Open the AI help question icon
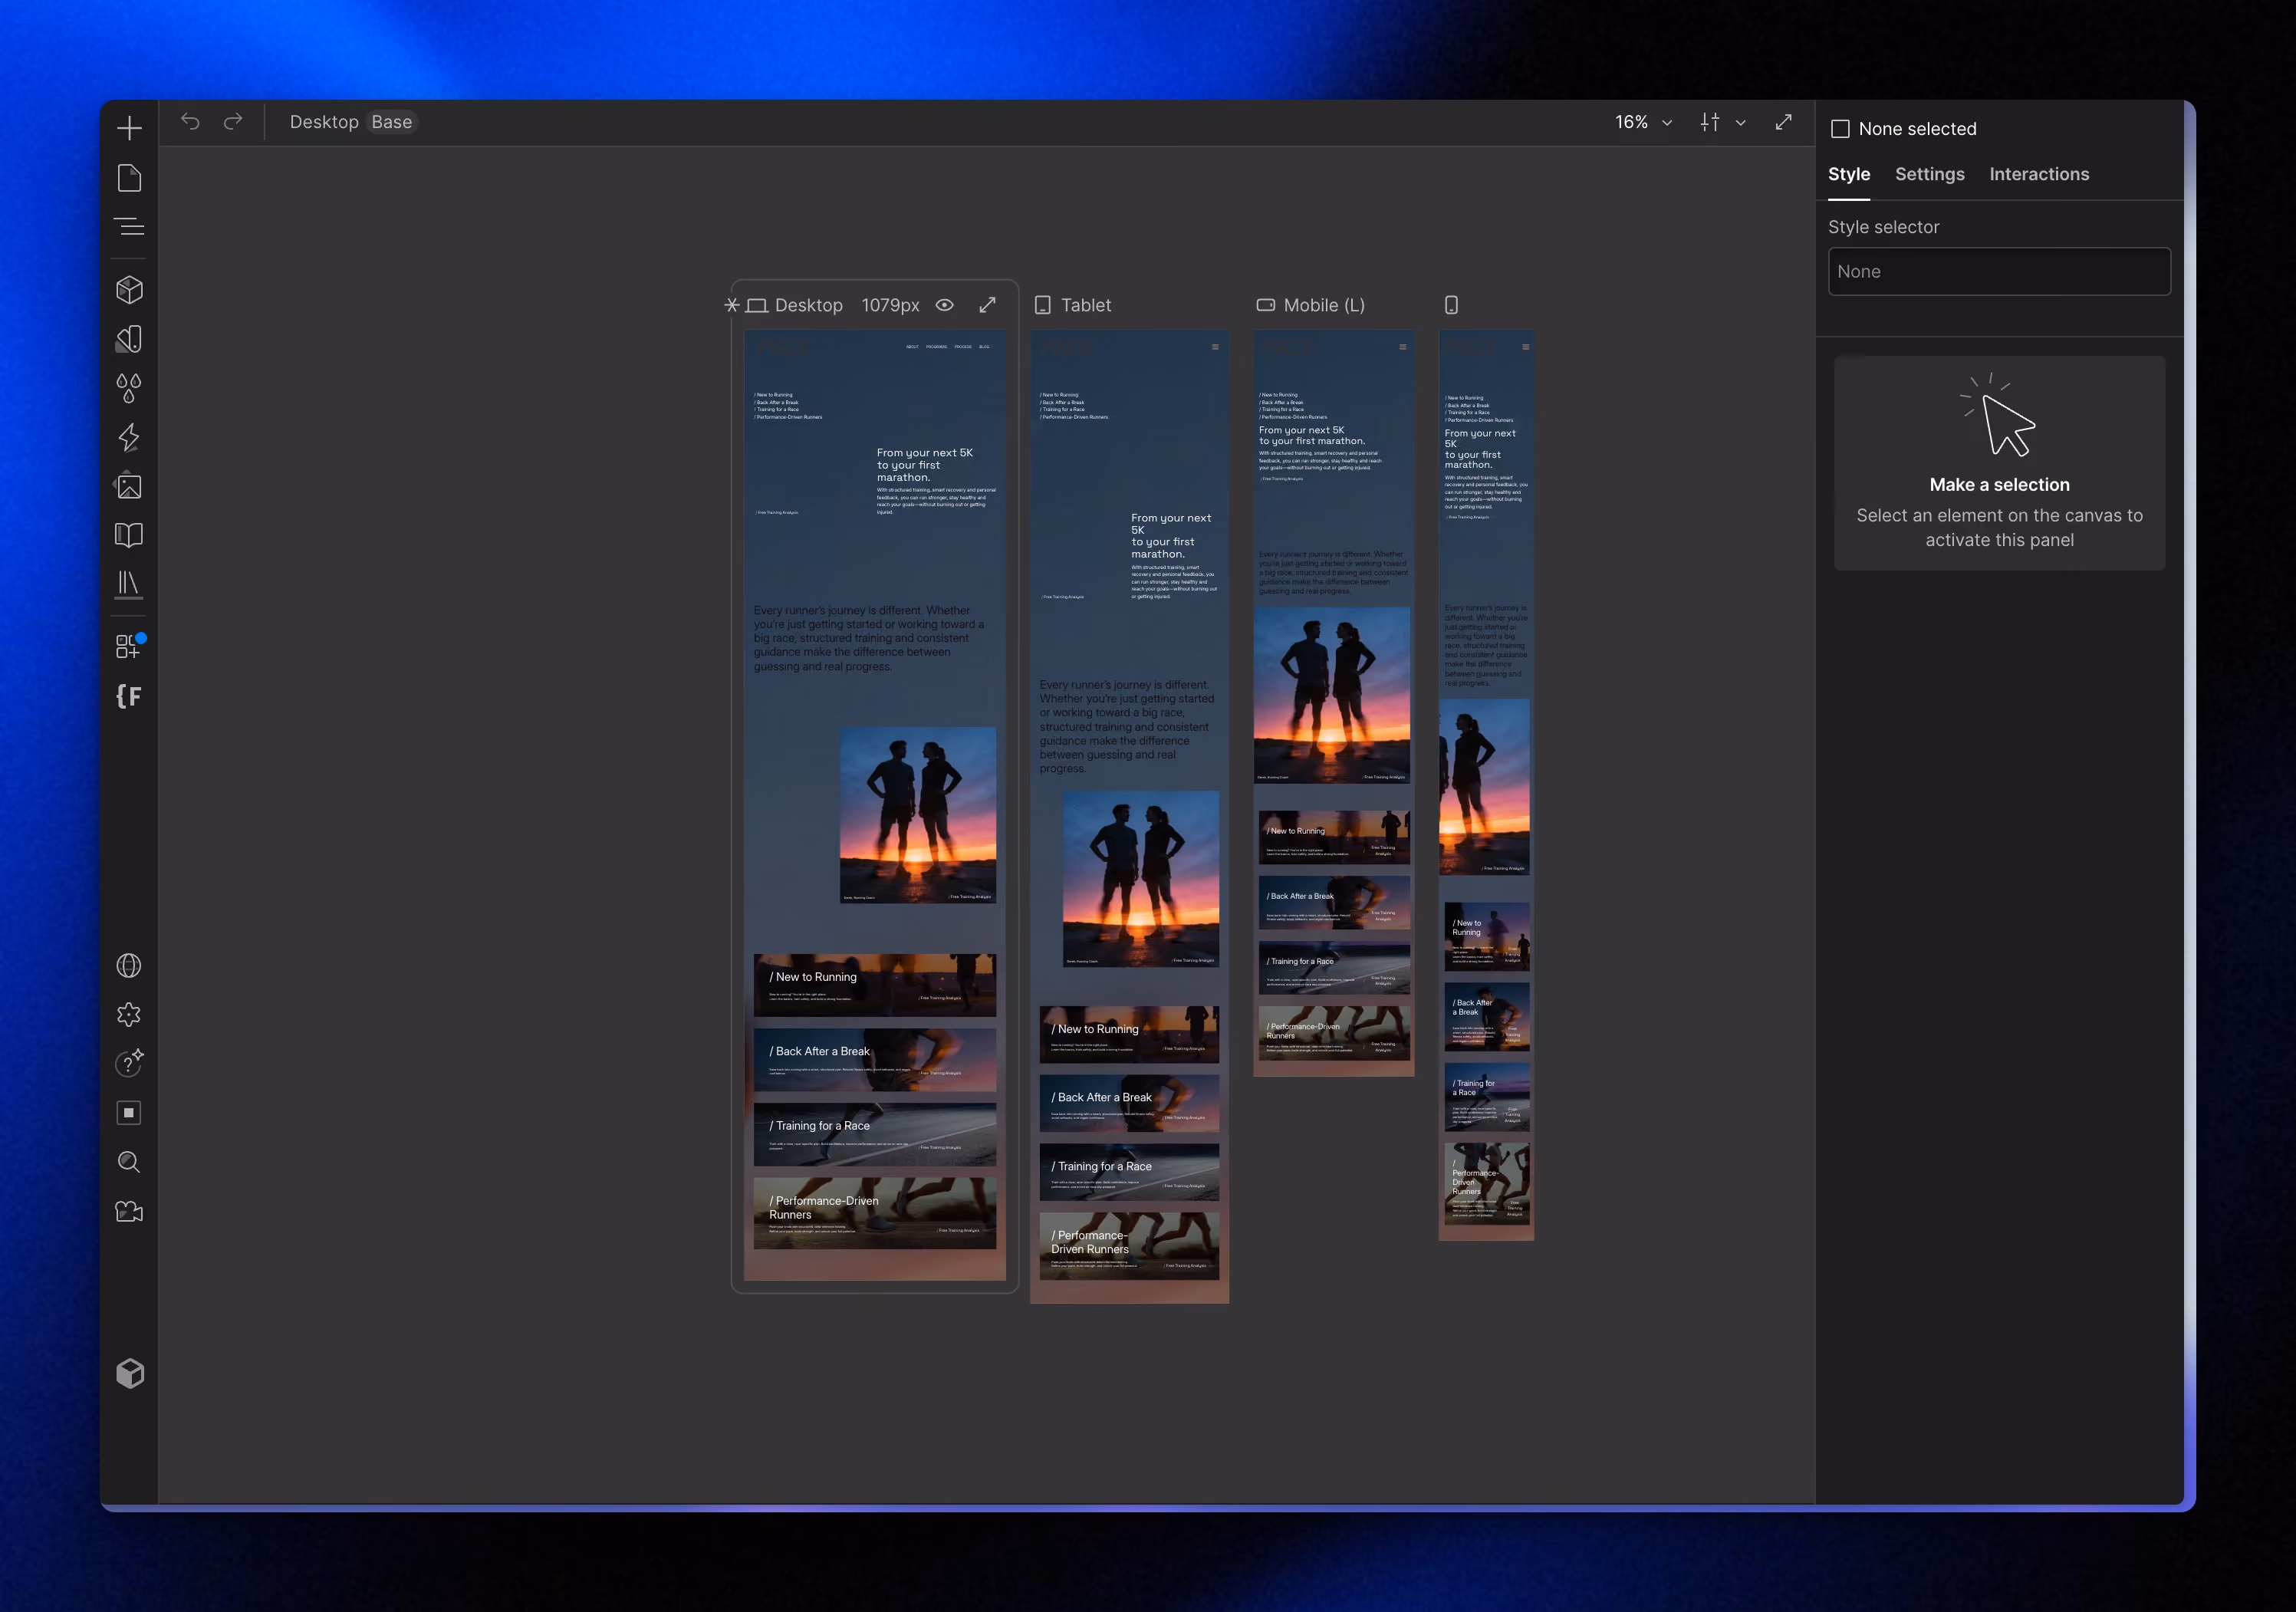 click(x=129, y=1063)
